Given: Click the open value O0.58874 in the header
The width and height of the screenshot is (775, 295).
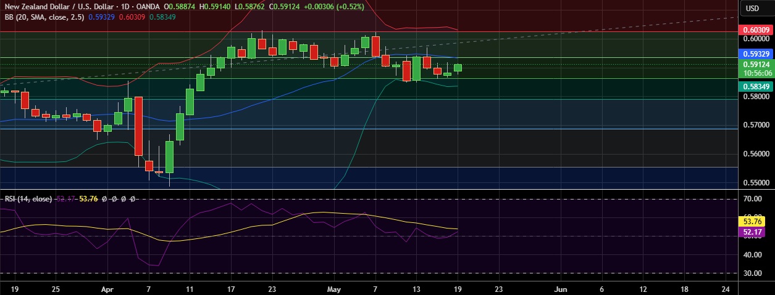Looking at the screenshot, I should pyautogui.click(x=179, y=7).
